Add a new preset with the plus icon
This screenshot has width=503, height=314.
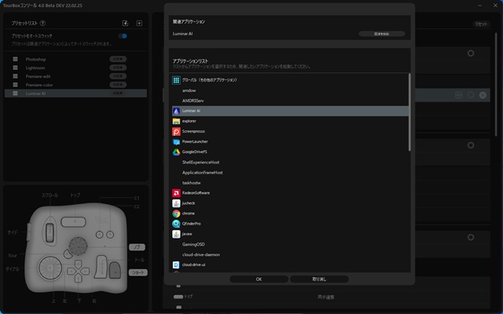click(x=139, y=23)
